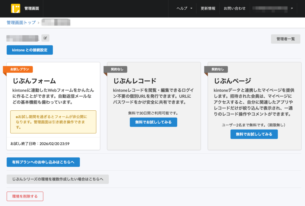This screenshot has height=206, width=305.
Task: Click the second breadcrumb item
Action: (x=56, y=22)
